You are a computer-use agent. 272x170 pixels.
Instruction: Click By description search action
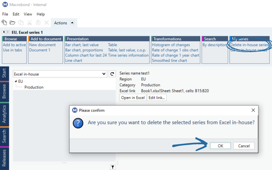point(214,45)
